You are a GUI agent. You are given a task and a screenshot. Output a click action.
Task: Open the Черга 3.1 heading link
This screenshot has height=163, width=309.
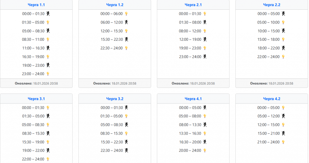(36, 99)
